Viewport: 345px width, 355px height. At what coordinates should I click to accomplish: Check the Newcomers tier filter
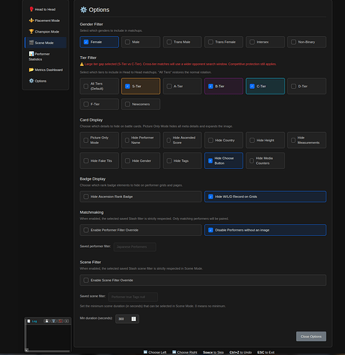point(141,104)
